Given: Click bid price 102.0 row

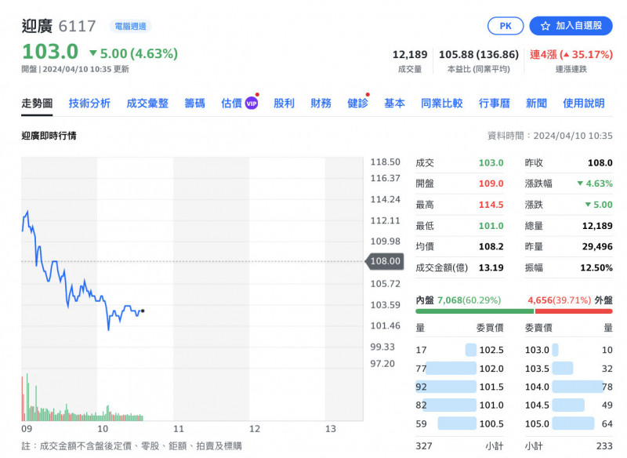Looking at the screenshot, I should click(x=459, y=369).
